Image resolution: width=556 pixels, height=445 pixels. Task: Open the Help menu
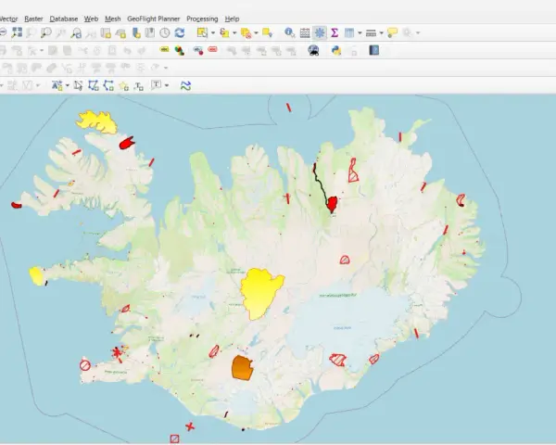tap(232, 19)
